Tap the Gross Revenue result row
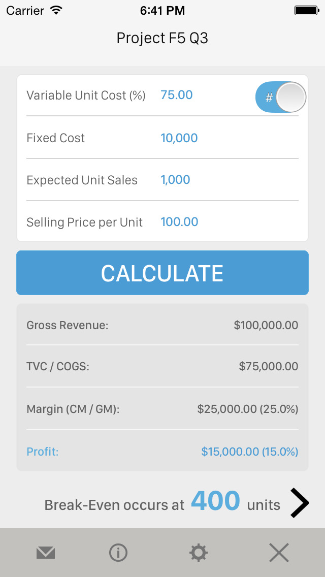Viewport: 325px width, 577px height. (162, 325)
